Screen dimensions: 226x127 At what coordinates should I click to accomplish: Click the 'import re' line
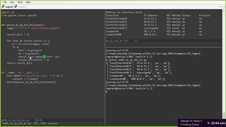pos(8,12)
